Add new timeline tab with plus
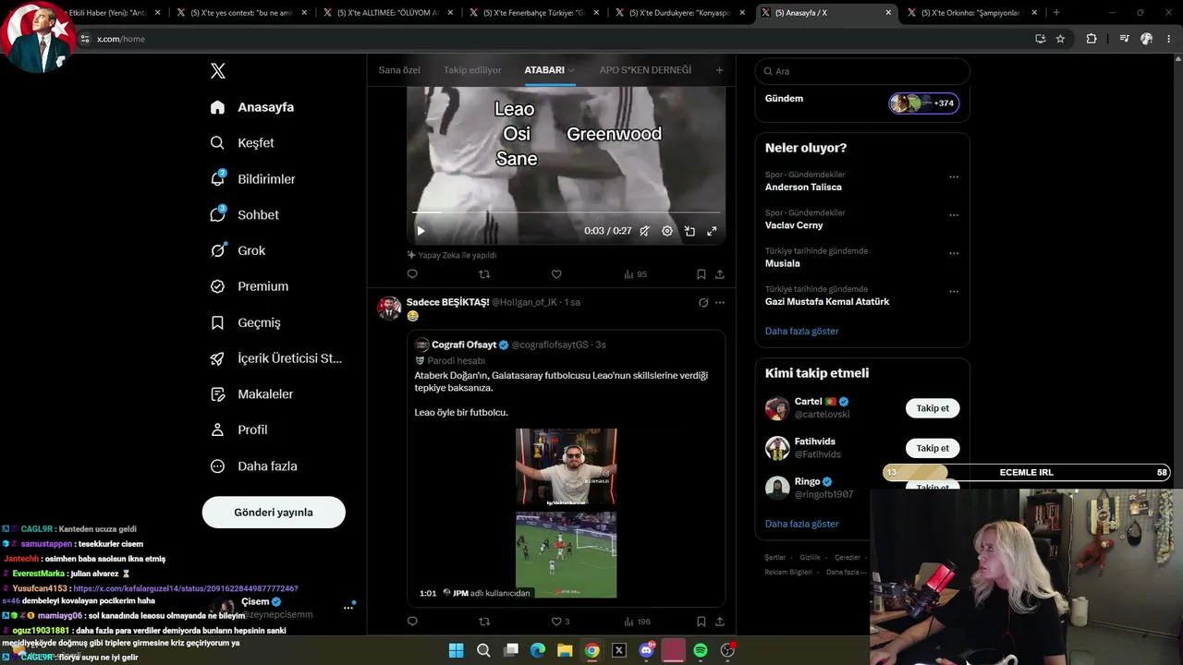1183x665 pixels. click(x=720, y=70)
